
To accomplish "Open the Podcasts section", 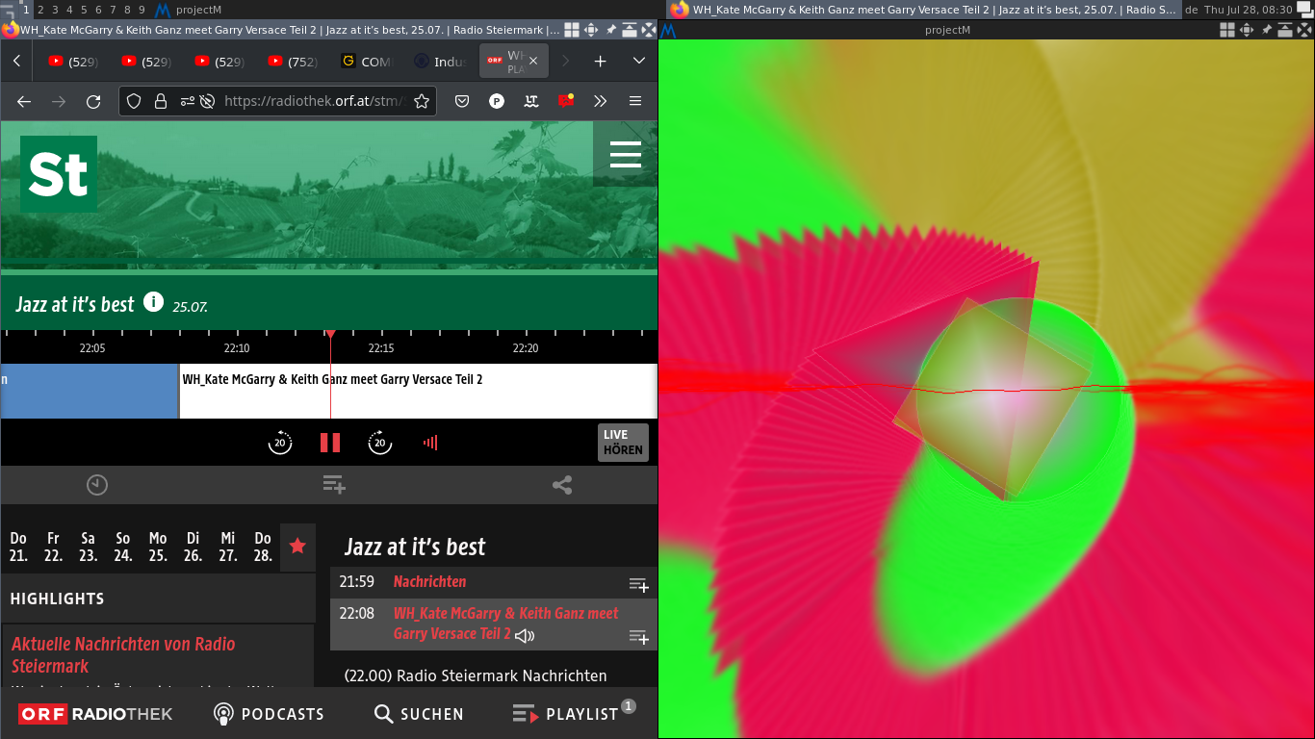I will click(x=269, y=714).
